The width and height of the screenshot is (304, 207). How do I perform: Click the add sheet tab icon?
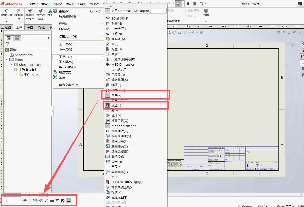coord(43,194)
